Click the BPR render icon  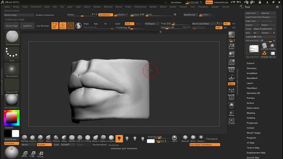(231, 34)
